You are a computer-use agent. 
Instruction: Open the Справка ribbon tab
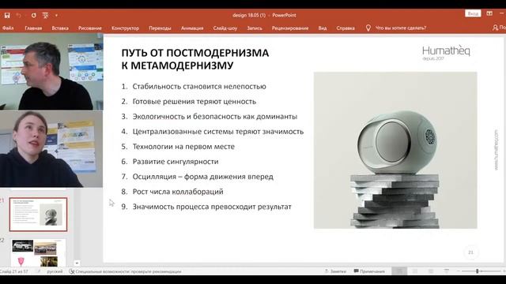pos(346,28)
